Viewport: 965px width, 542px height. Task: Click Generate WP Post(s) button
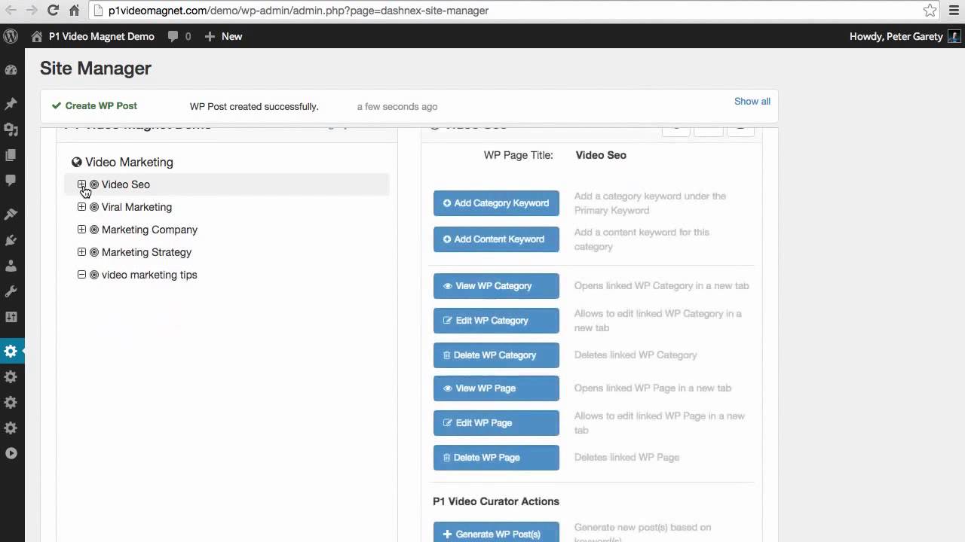click(x=496, y=532)
